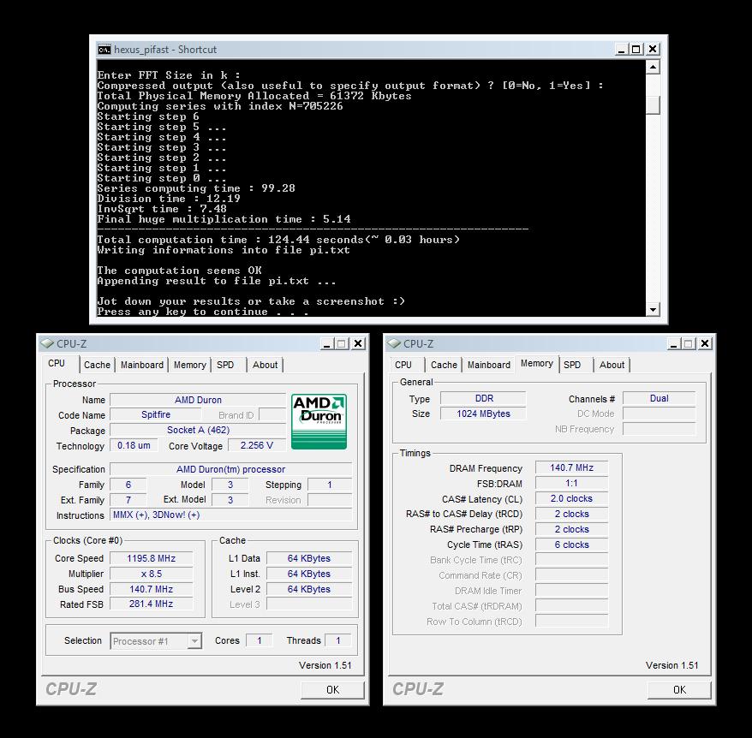Image resolution: width=752 pixels, height=738 pixels.
Task: Open the Processor #1 selection dropdown
Action: pos(194,641)
